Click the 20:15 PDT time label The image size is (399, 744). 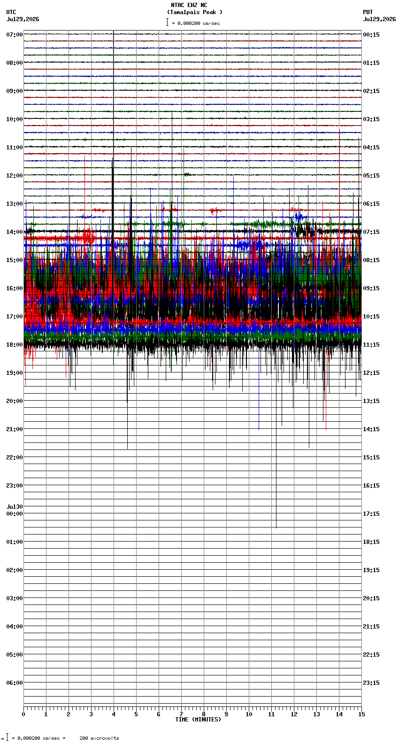coord(371,598)
